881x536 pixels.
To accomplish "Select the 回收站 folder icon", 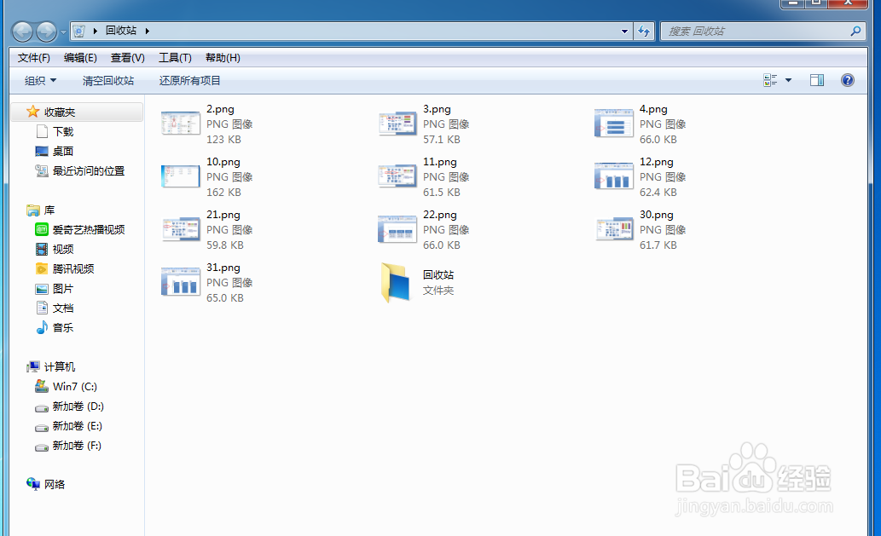I will click(397, 282).
